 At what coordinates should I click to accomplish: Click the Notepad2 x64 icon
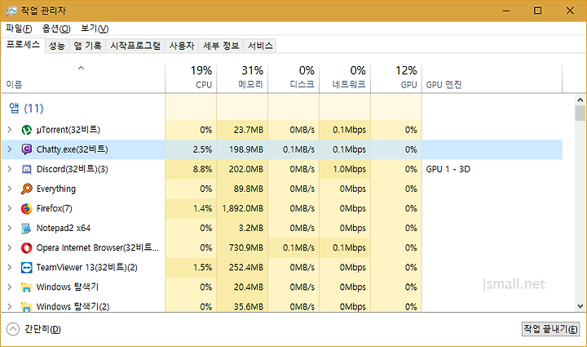click(x=26, y=229)
